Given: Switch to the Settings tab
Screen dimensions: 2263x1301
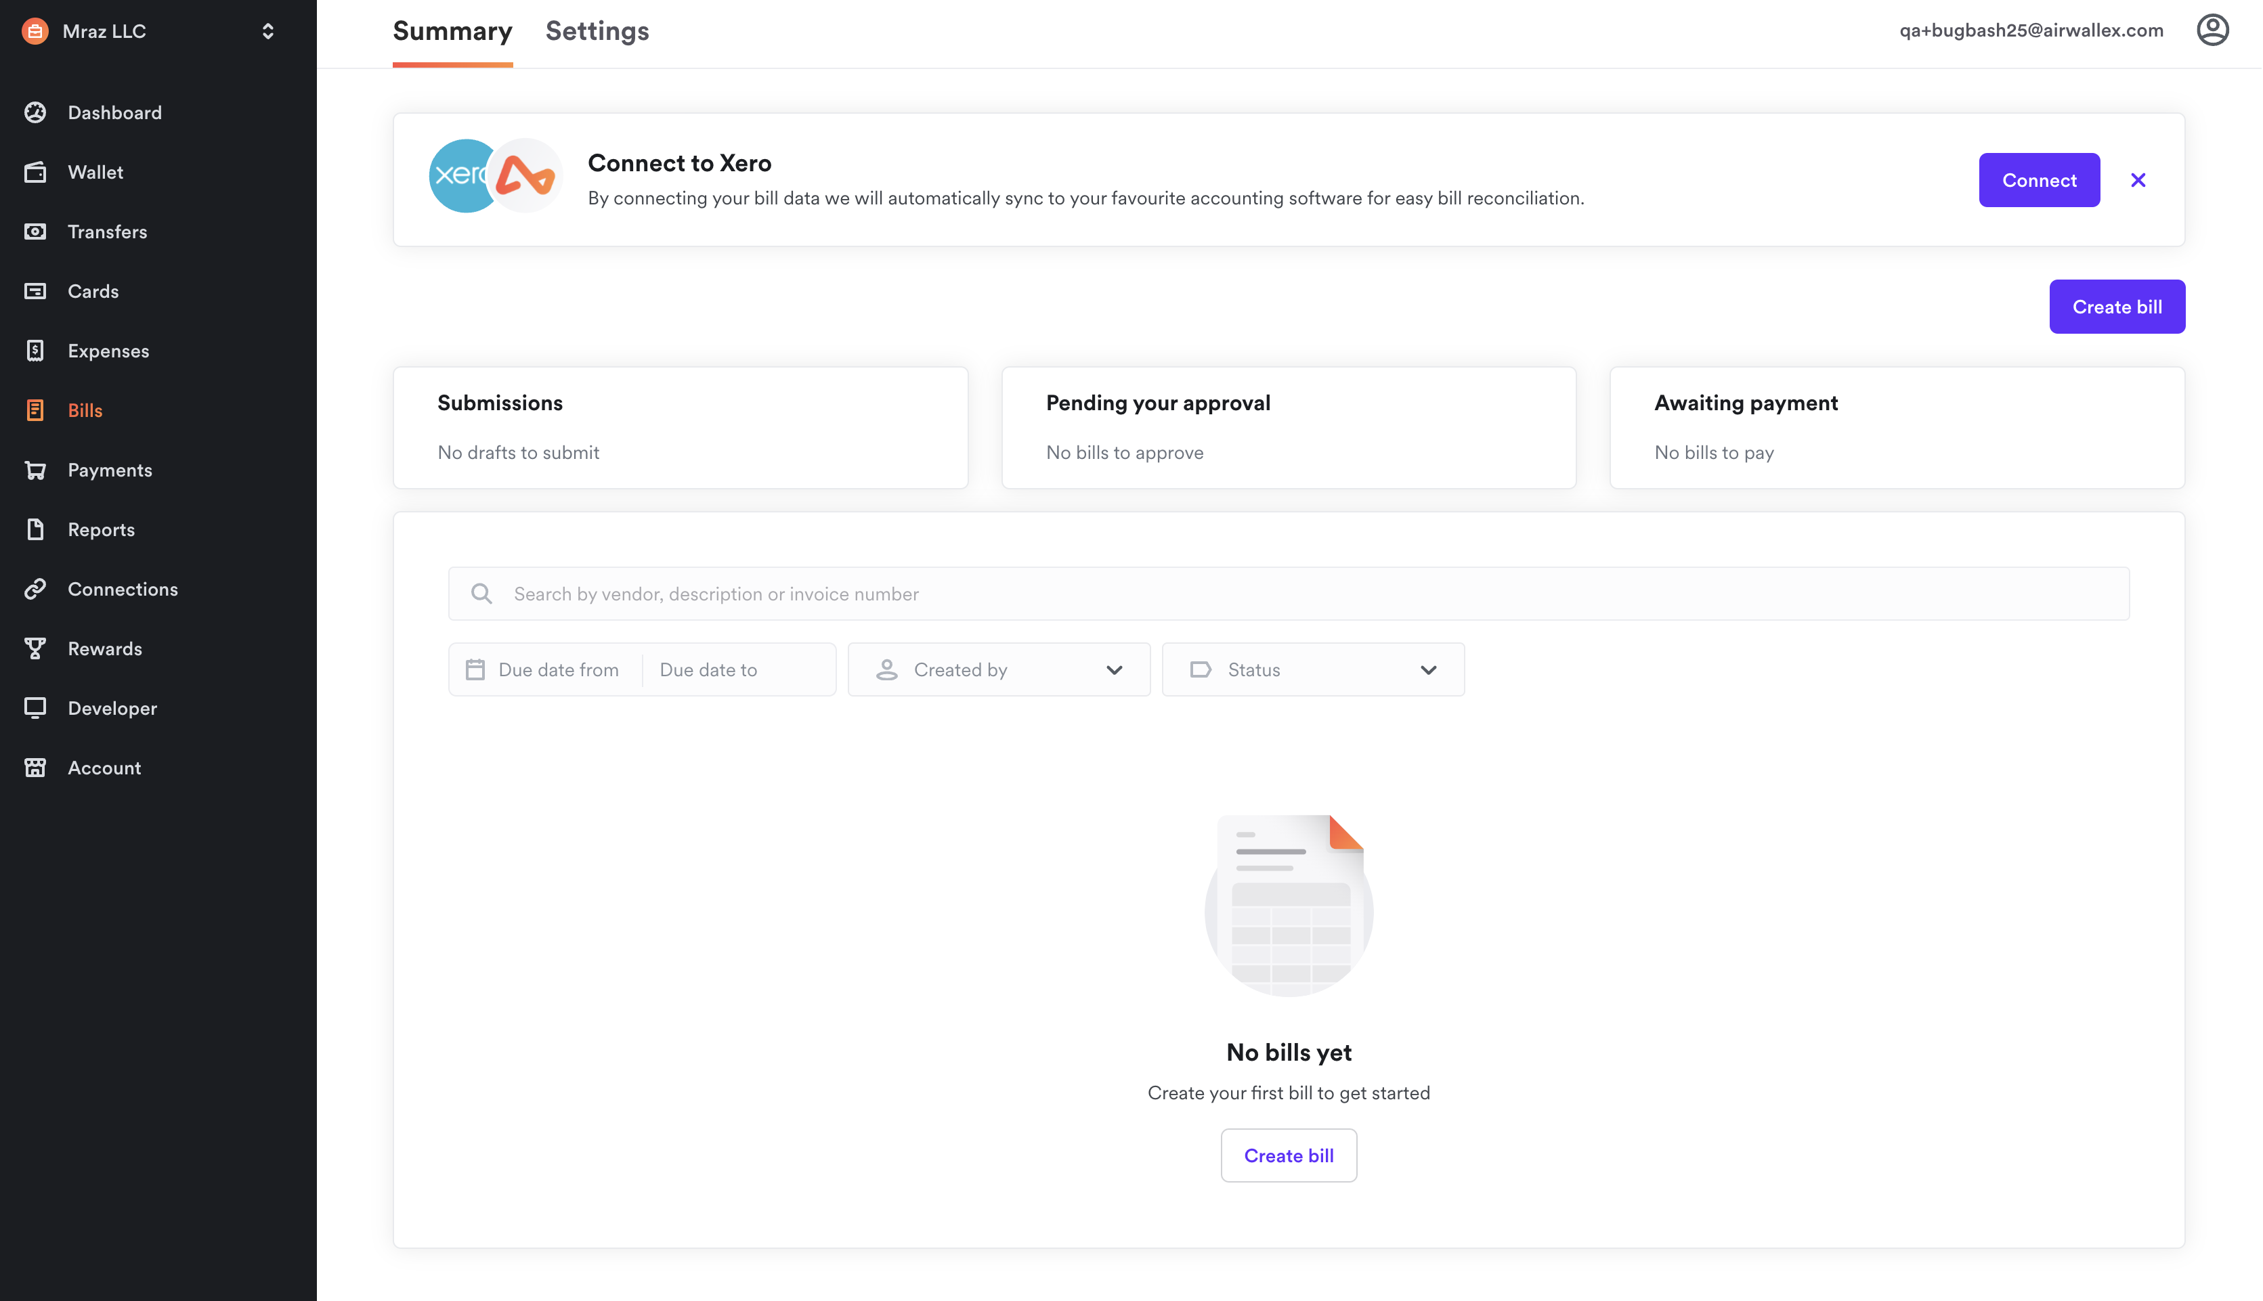Looking at the screenshot, I should tap(597, 32).
